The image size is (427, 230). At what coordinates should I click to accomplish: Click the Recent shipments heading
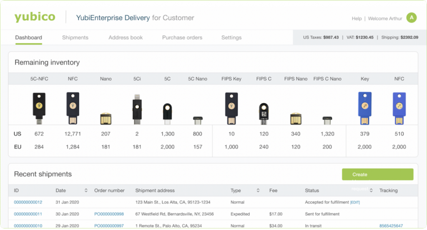(43, 174)
